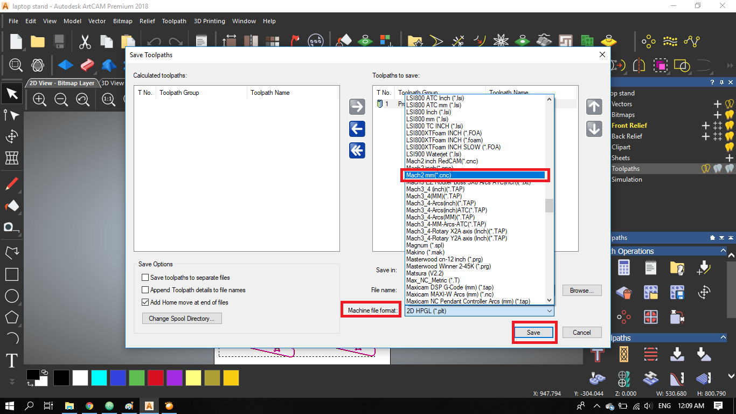
Task: Move toolpath right to save list
Action: [x=357, y=107]
